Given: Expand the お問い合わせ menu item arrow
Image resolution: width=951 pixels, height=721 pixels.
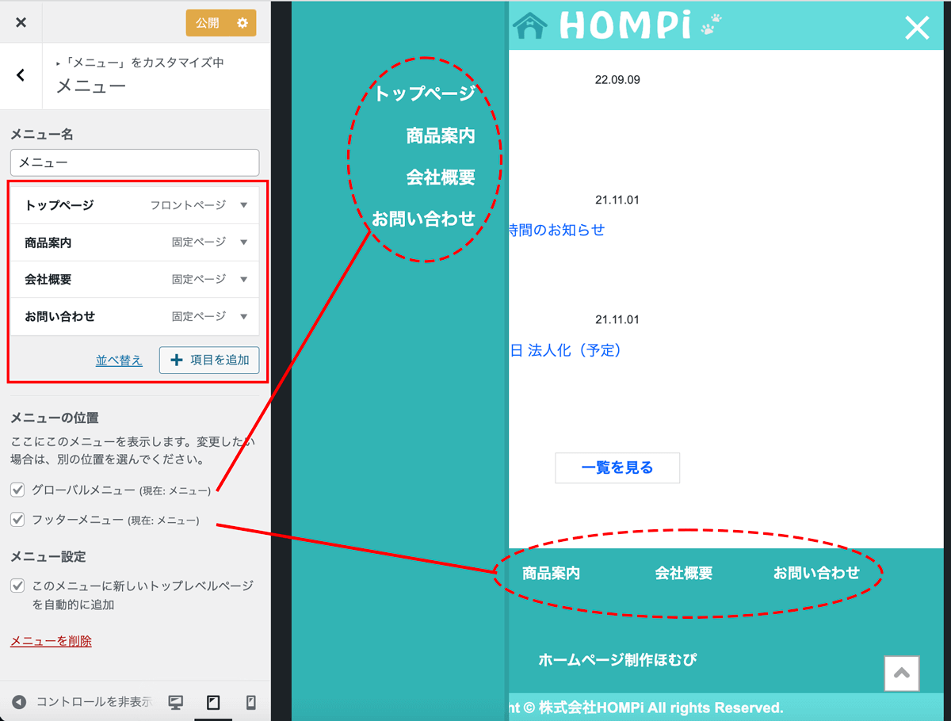Looking at the screenshot, I should click(243, 316).
